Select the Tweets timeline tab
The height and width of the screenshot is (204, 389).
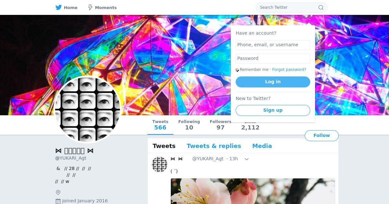tap(164, 146)
